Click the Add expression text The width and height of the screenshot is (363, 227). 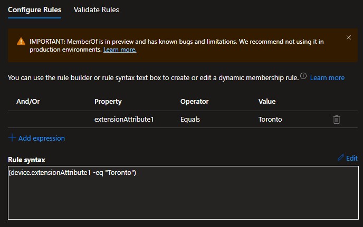[x=42, y=138]
